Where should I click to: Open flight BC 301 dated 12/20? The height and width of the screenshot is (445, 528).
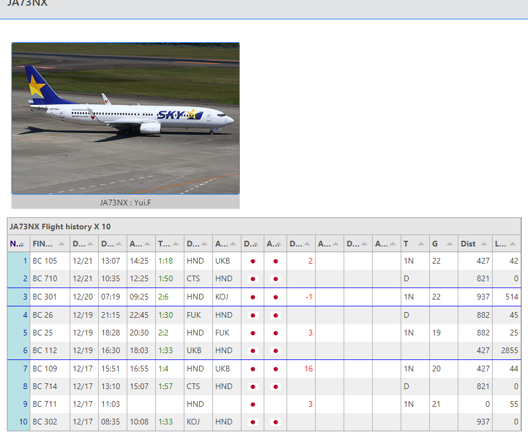click(x=45, y=297)
